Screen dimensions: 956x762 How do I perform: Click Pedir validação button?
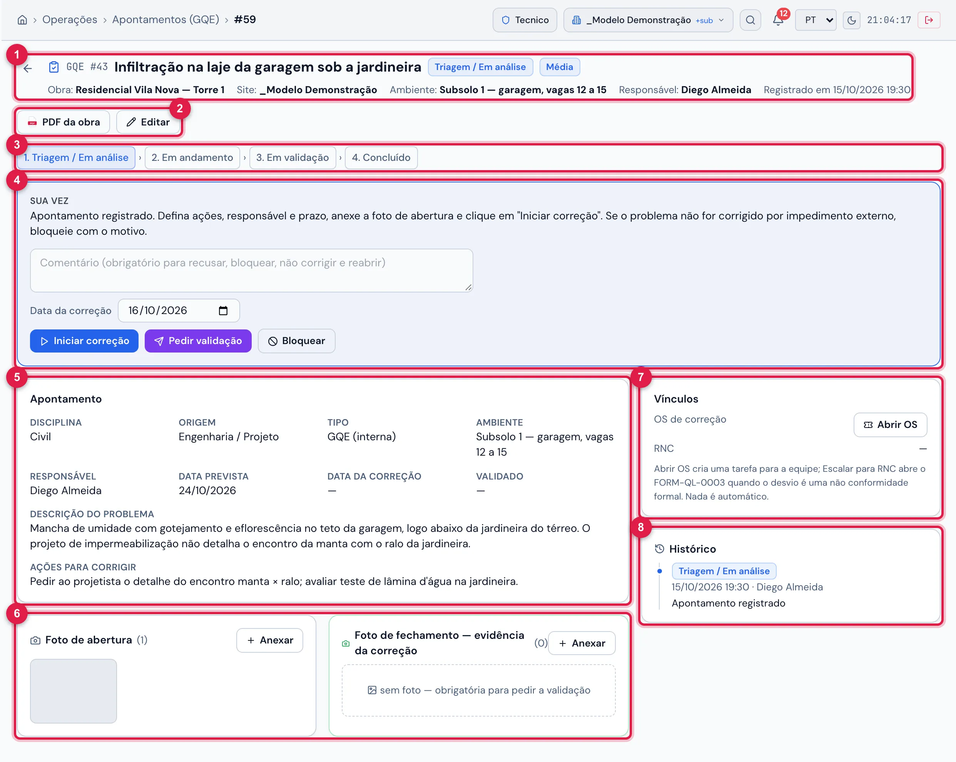pyautogui.click(x=198, y=341)
